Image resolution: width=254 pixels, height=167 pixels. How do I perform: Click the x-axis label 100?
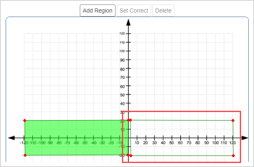(215, 143)
